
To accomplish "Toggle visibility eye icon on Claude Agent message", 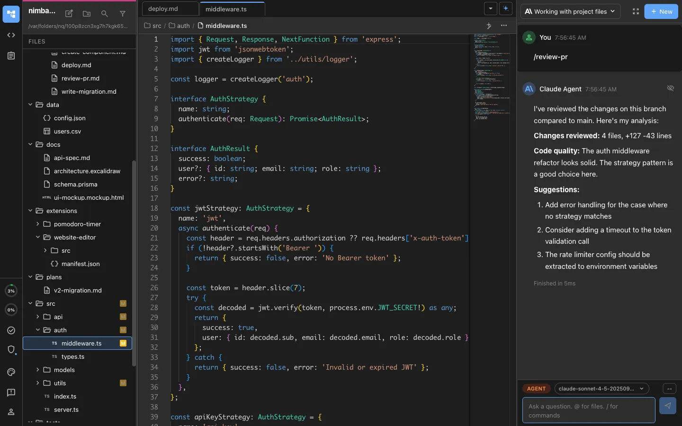I will click(670, 89).
